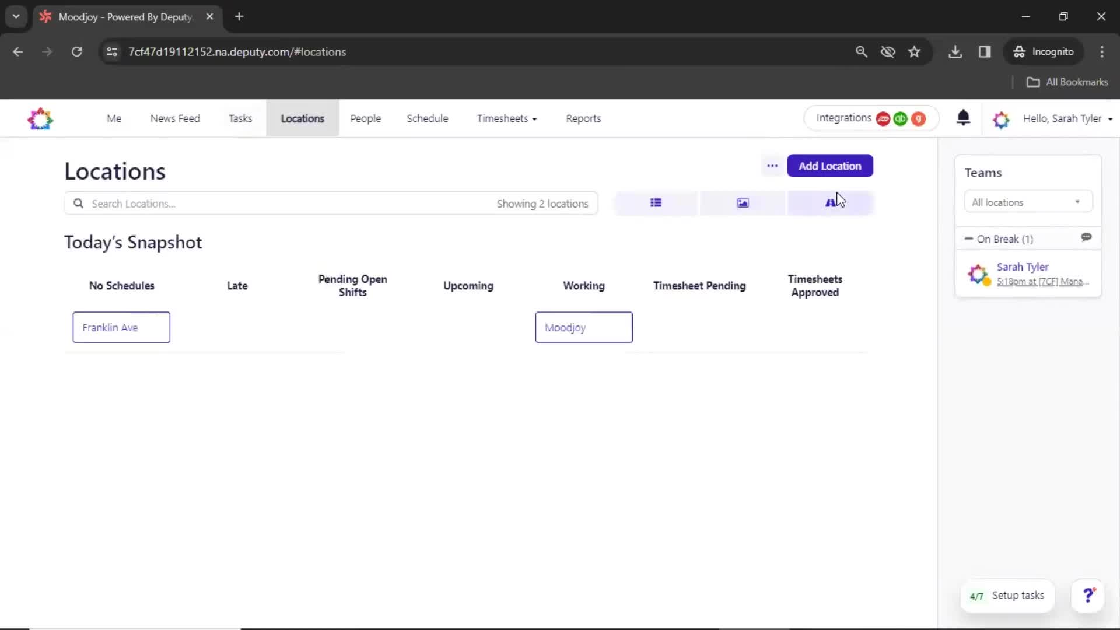Click the Showing 2 locations text
Screen dimensions: 1120x630
pos(542,204)
